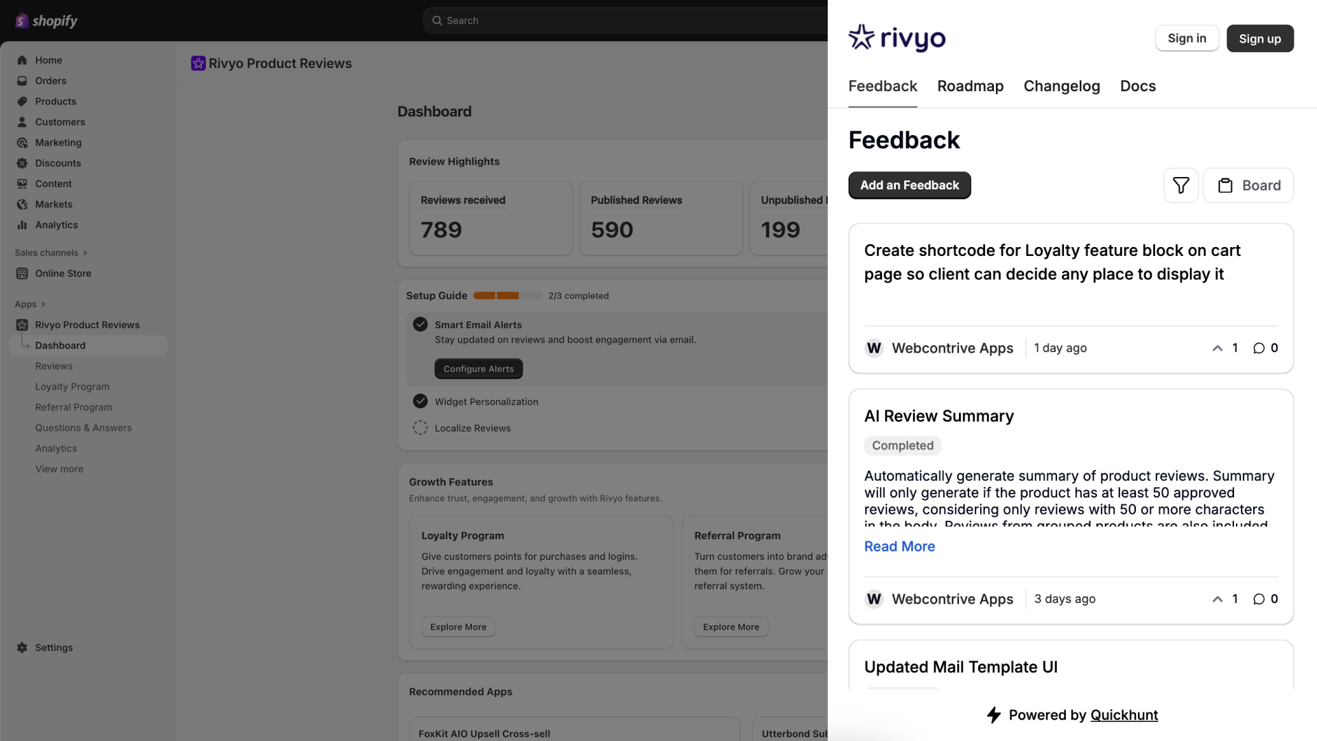Switch to Board view
This screenshot has height=741, width=1317.
click(1248, 185)
